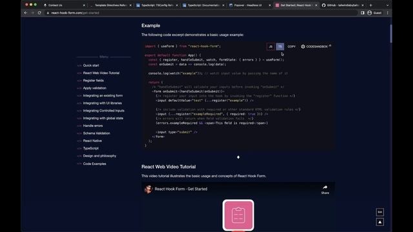Open Integrating with UI libraries
413x232 pixels.
click(102, 103)
